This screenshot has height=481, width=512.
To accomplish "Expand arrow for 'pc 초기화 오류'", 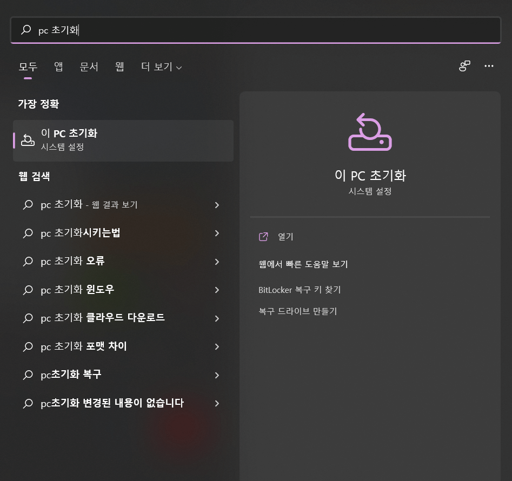I will 217,262.
